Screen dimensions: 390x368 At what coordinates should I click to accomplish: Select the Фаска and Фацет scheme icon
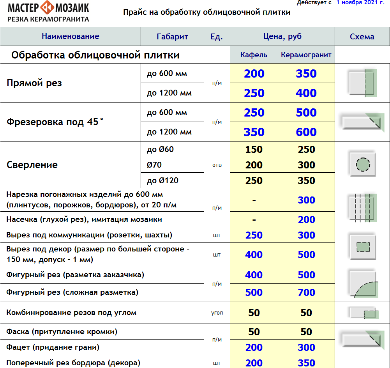coord(362,339)
